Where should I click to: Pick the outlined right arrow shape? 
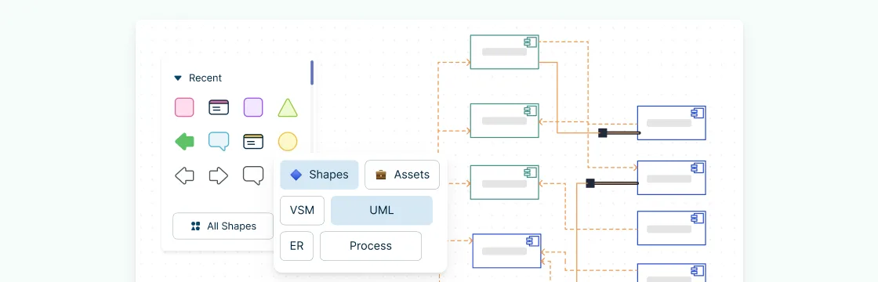[219, 175]
